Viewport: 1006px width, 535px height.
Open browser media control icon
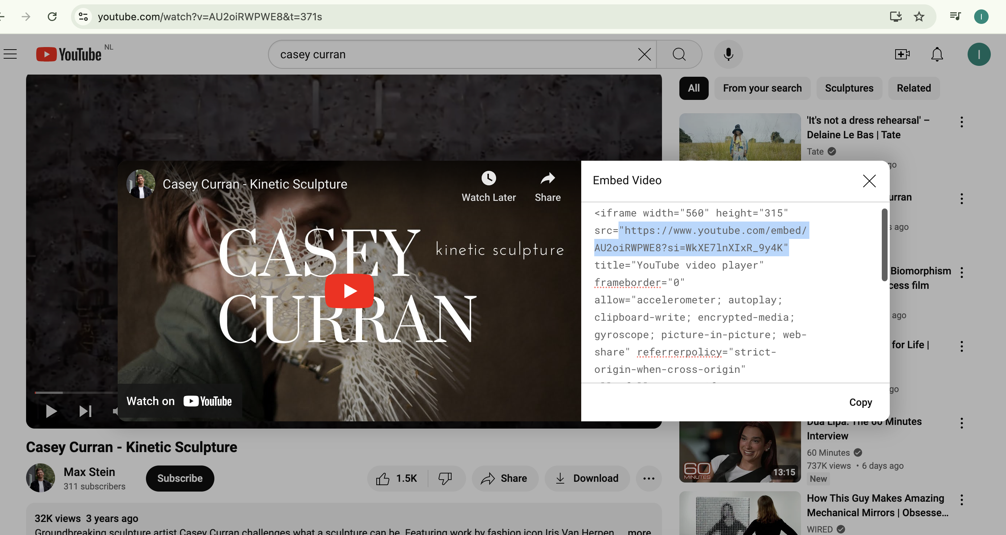coord(955,16)
